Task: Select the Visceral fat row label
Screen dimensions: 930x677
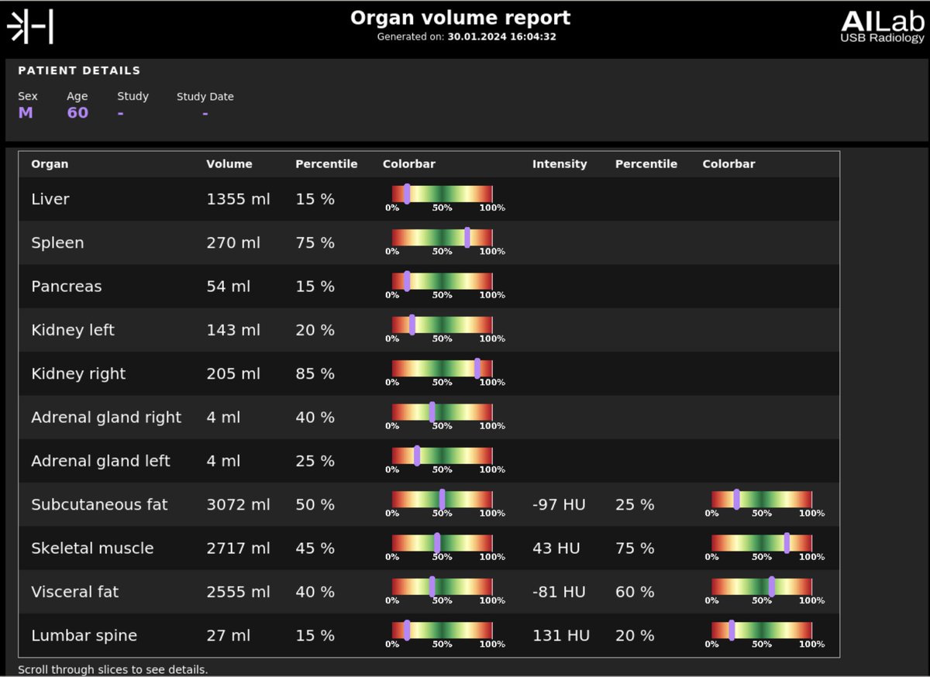Action: (x=74, y=592)
